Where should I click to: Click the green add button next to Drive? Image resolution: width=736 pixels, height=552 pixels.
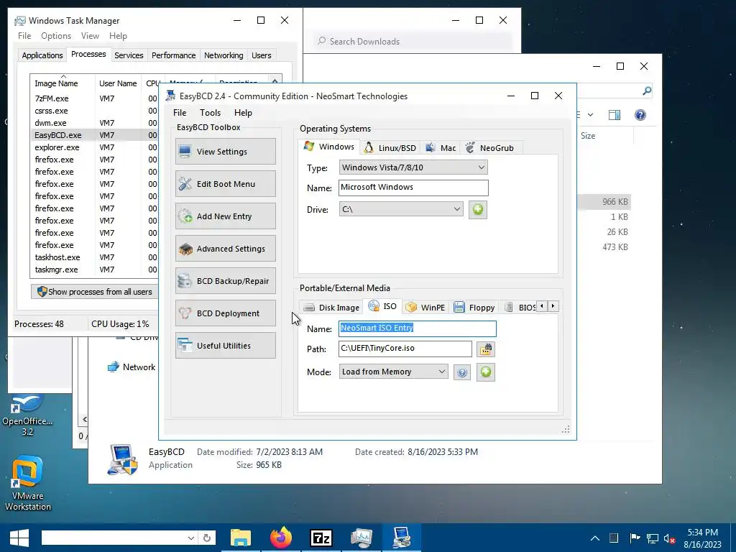[x=478, y=209]
